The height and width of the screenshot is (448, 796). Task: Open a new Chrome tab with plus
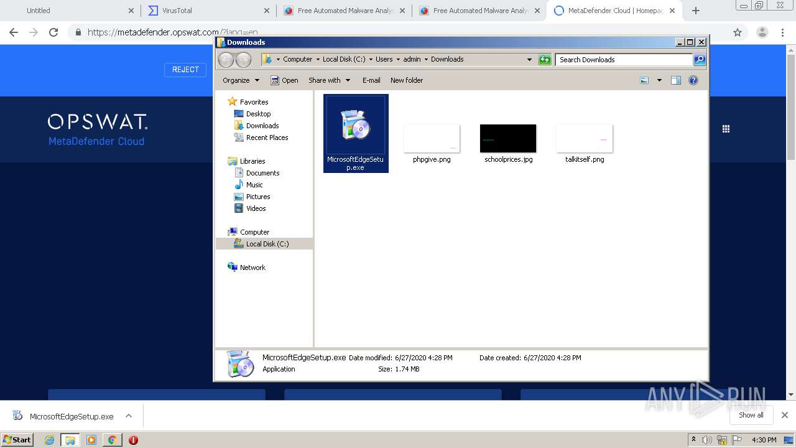696,11
